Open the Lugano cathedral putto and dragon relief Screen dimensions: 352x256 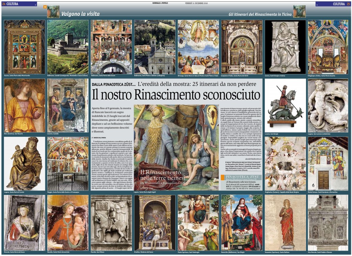pyautogui.click(x=328, y=106)
